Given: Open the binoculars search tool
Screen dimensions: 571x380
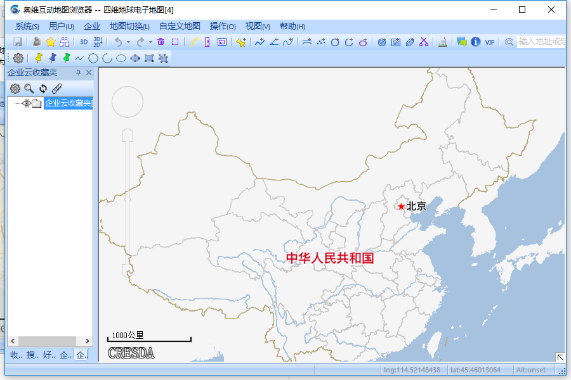Looking at the screenshot, I should [x=63, y=41].
